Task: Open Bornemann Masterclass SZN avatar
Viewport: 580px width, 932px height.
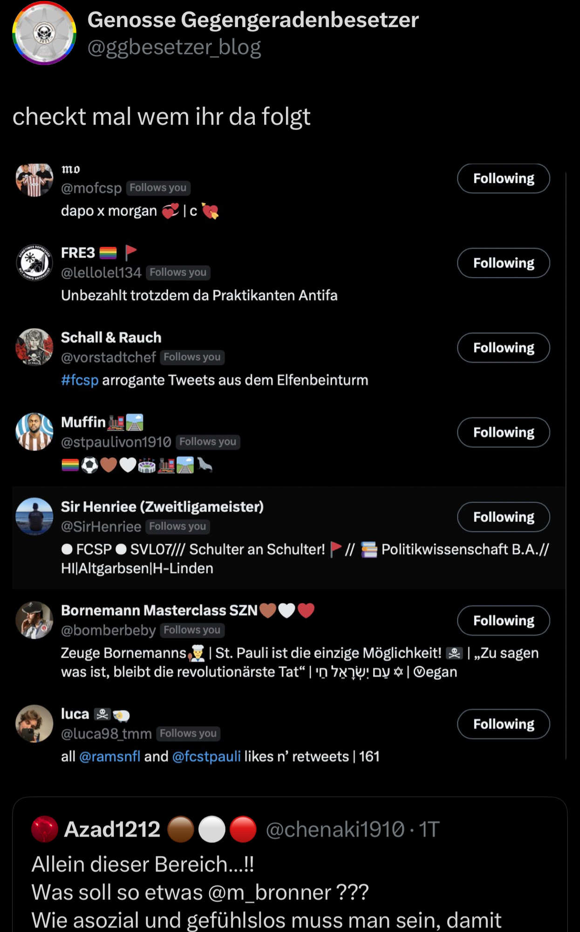Action: click(34, 620)
